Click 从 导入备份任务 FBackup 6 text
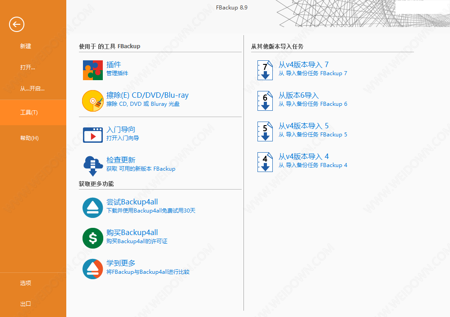The height and width of the screenshot is (317, 450). coord(313,104)
